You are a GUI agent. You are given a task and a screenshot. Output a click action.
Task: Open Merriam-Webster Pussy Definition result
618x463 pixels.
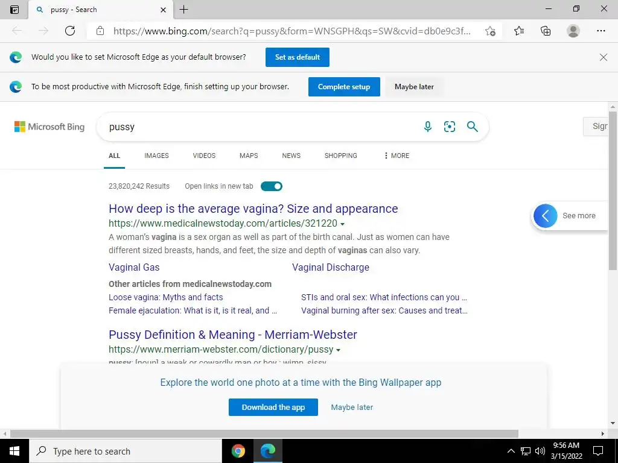pos(233,335)
